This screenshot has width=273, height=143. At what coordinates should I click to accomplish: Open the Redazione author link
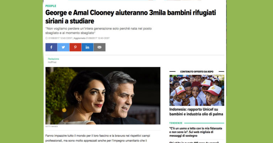53,59
